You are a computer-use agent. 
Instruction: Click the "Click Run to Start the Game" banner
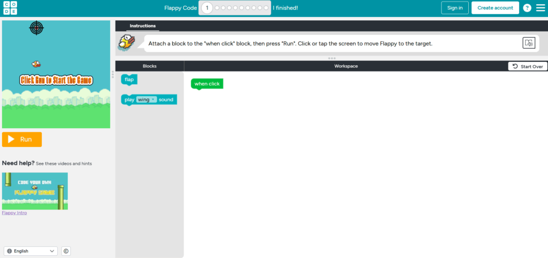click(x=56, y=80)
